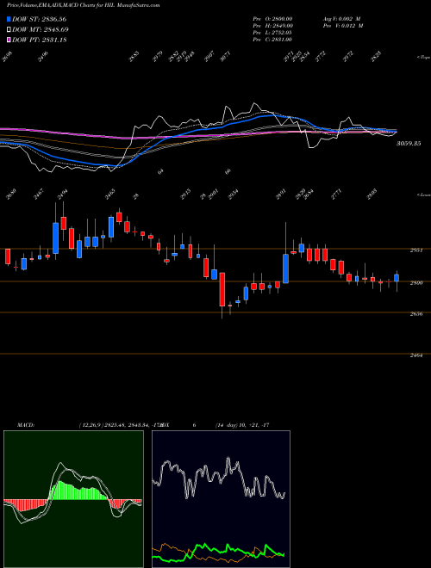431x568 pixels.
Task: Click the 2951 price level label
Action: (x=416, y=250)
